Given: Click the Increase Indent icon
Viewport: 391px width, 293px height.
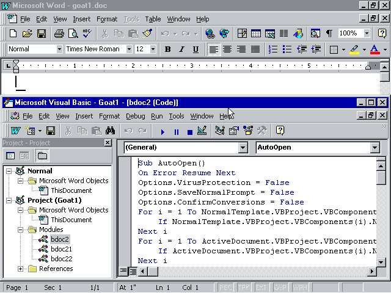Looking at the screenshot, I should click(x=316, y=49).
